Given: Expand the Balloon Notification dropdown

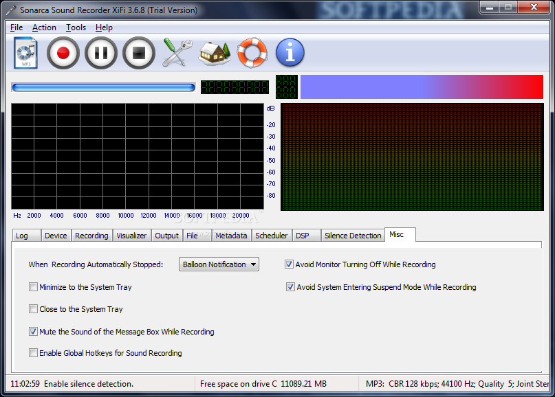Looking at the screenshot, I should click(x=219, y=264).
